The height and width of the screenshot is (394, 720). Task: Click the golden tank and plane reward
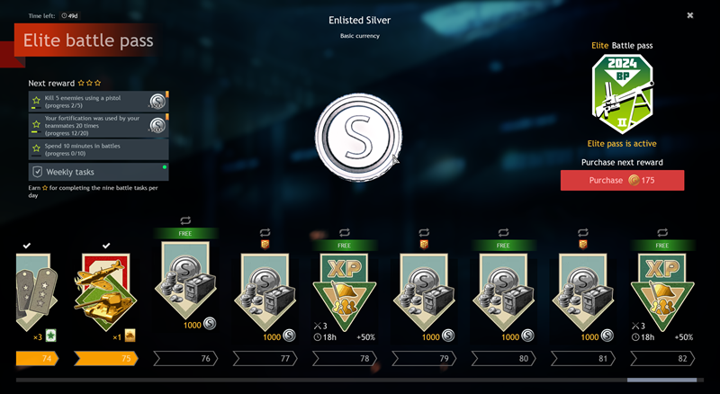tap(105, 292)
